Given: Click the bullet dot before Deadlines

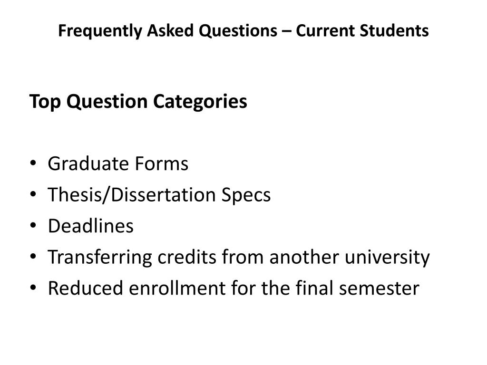Looking at the screenshot, I should click(x=33, y=225).
